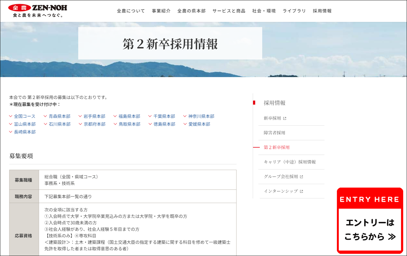The image size is (407, 256).
Task: Click the 第２新卒採用情報 page title
Action: pos(170,44)
